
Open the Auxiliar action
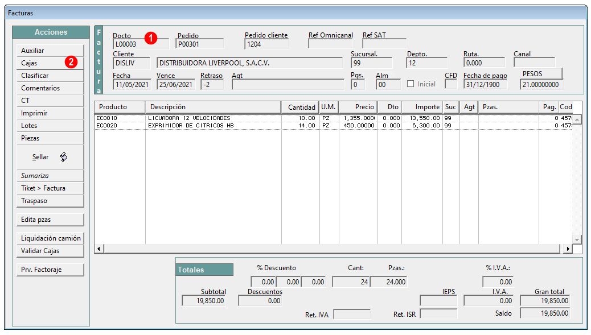point(50,51)
